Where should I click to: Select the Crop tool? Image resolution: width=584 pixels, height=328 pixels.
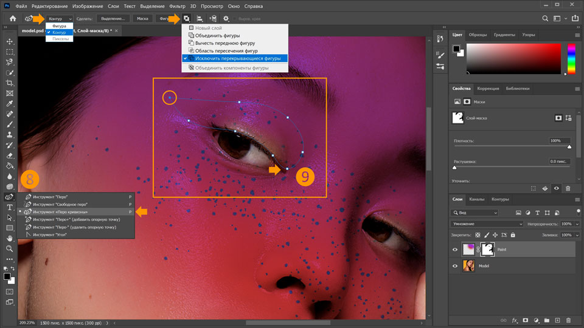coord(10,83)
